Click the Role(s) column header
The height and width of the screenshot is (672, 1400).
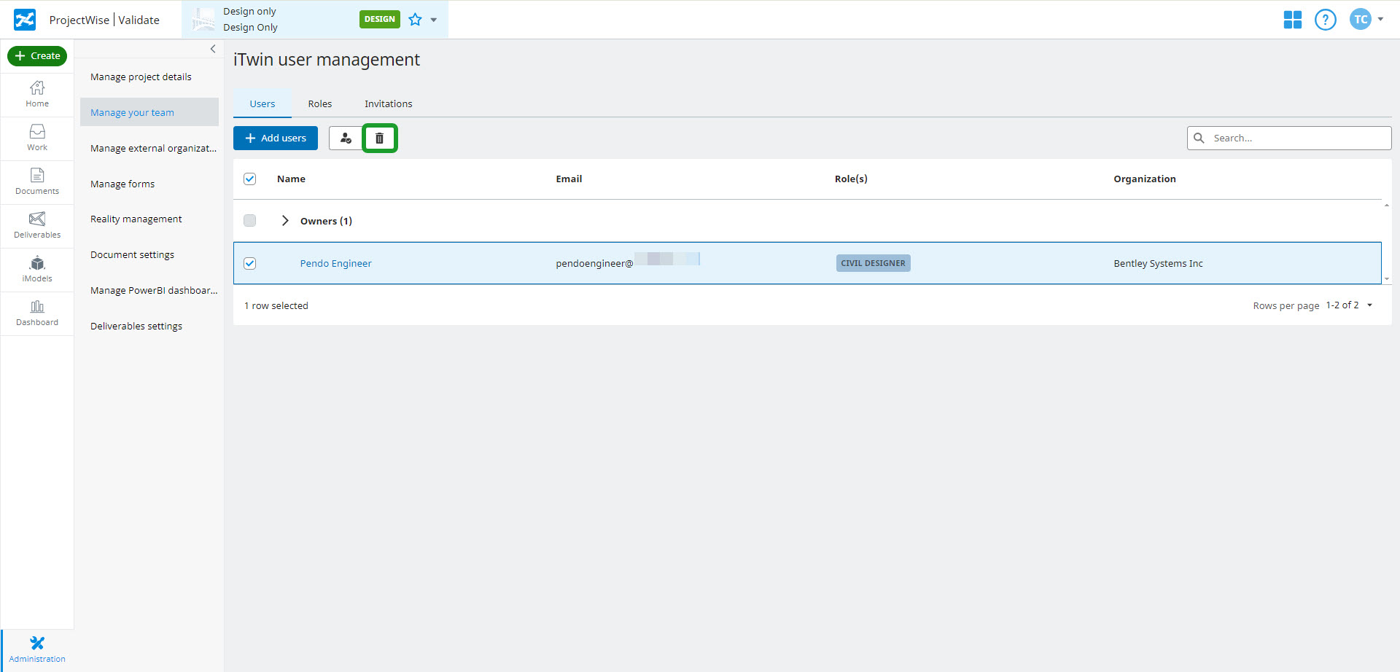pos(851,179)
